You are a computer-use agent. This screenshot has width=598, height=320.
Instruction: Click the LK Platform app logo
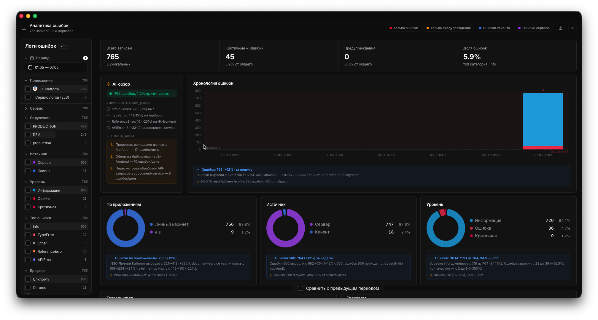[35, 89]
